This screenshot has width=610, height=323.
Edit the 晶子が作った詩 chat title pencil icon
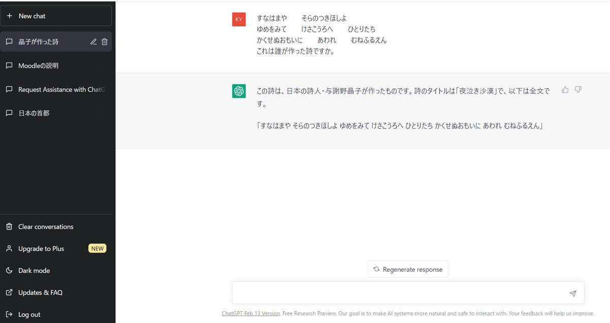pyautogui.click(x=95, y=43)
